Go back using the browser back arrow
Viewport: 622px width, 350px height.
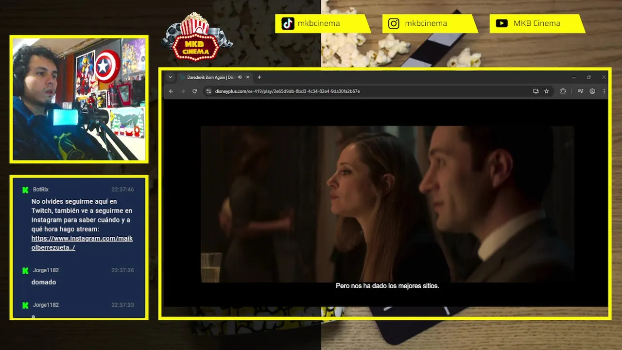click(x=171, y=91)
